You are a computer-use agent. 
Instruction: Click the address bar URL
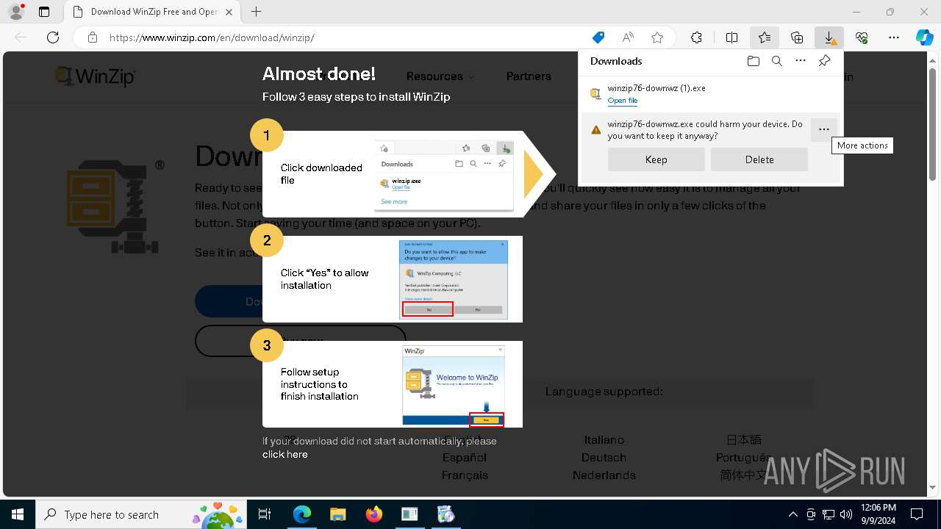point(212,37)
